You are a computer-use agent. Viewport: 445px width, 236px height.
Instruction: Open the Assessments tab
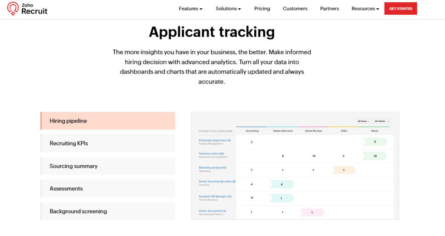pyautogui.click(x=108, y=189)
